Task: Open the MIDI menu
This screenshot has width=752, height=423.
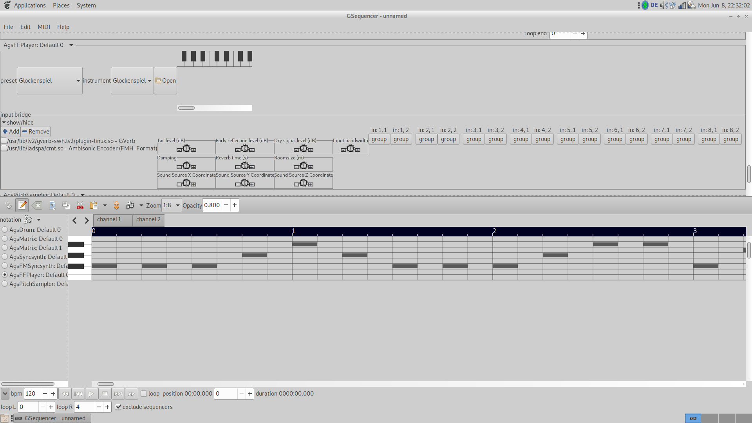Action: (43, 27)
